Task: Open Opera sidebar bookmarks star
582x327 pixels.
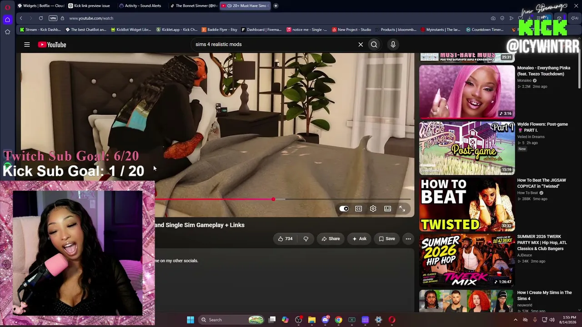Action: [7, 32]
